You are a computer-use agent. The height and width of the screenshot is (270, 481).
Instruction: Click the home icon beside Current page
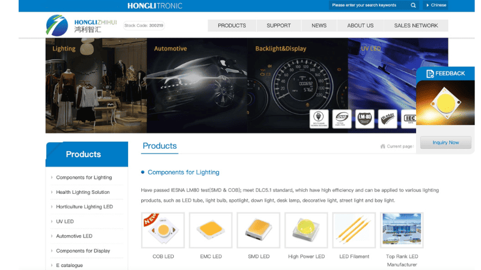[x=382, y=146]
